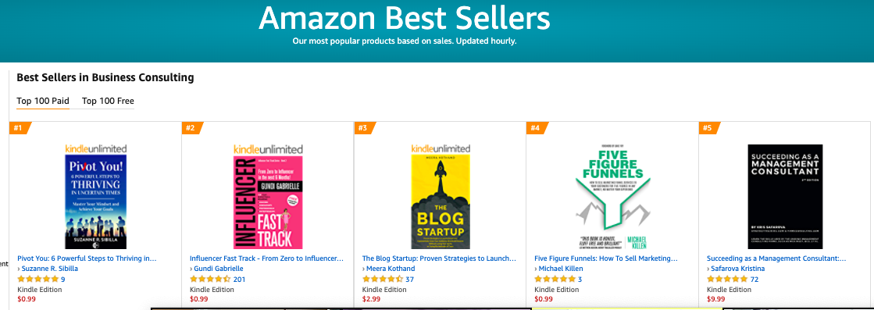This screenshot has height=310, width=874.
Task: Open the Pivot You! book cover
Action: point(96,196)
